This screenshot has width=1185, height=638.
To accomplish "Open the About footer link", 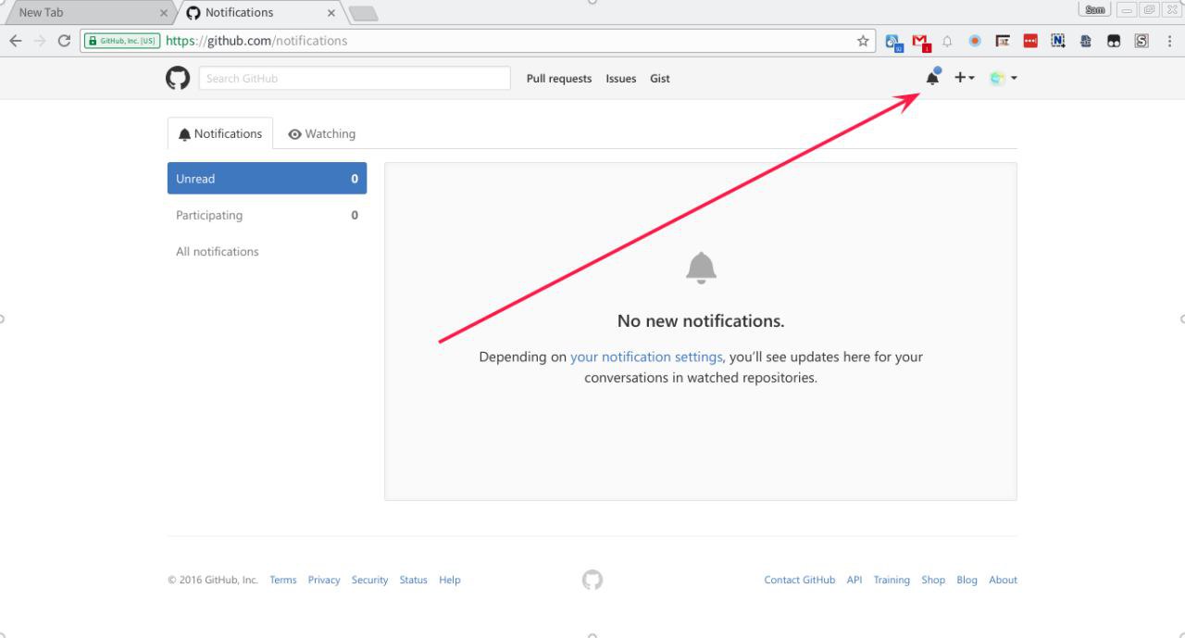I will [x=1004, y=580].
